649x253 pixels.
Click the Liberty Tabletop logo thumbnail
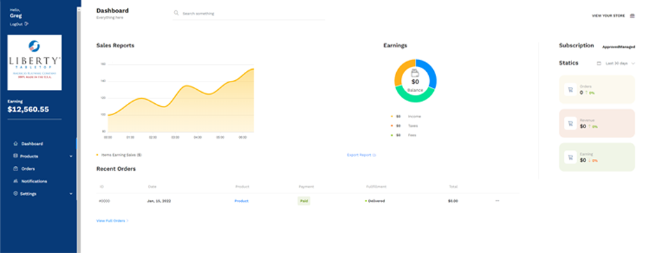34,62
